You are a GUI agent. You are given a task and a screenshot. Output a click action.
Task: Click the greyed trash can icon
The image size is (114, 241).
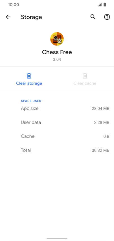[85, 76]
